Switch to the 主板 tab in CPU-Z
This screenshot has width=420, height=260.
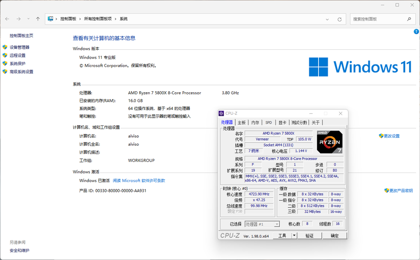241,123
